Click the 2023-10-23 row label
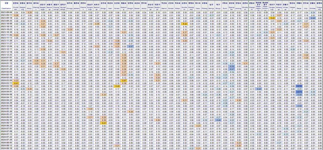323x150 pixels. (6, 29)
